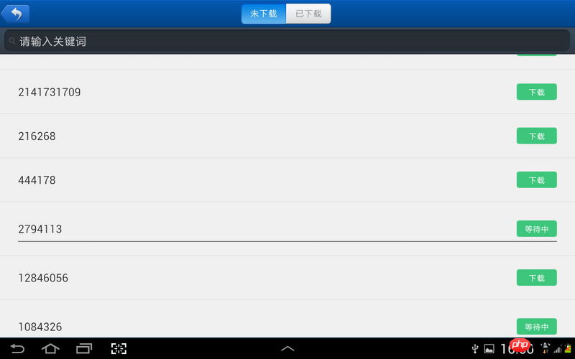This screenshot has height=359, width=575.
Task: Tap 等待中 button for 2794113
Action: pyautogui.click(x=536, y=229)
